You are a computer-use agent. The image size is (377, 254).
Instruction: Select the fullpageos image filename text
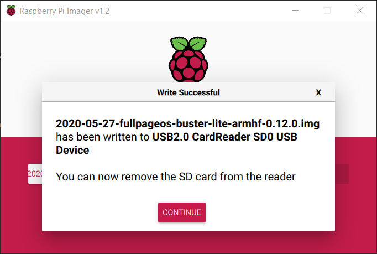187,123
